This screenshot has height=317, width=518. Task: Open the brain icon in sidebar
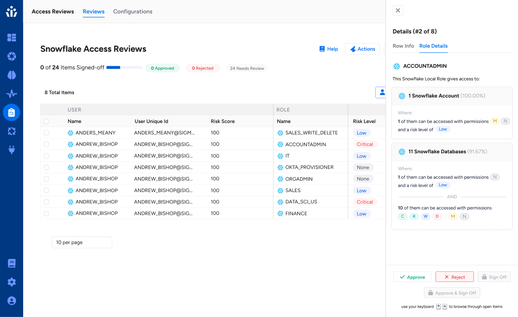click(11, 75)
